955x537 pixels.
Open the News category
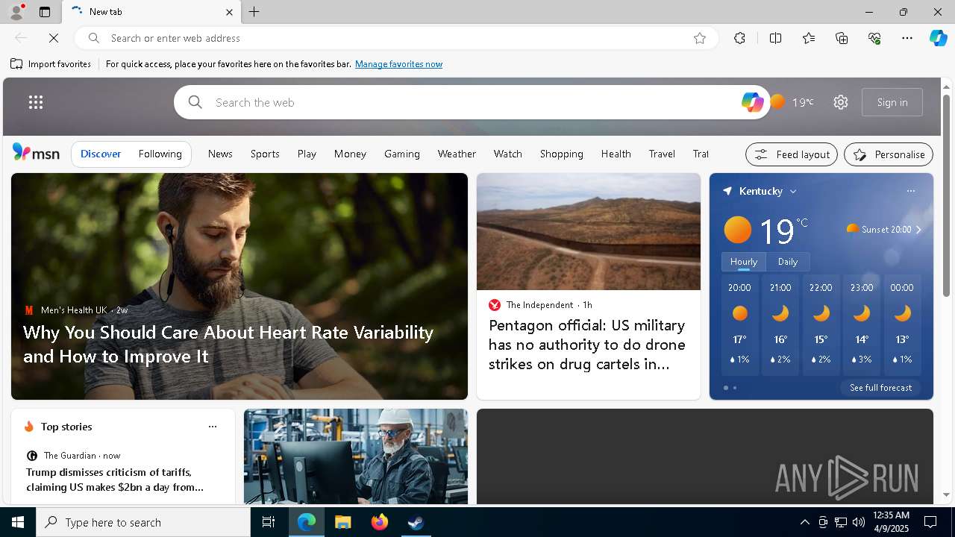pos(220,154)
